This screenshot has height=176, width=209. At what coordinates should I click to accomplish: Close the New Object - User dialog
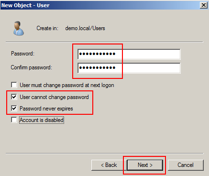pyautogui.click(x=204, y=5)
